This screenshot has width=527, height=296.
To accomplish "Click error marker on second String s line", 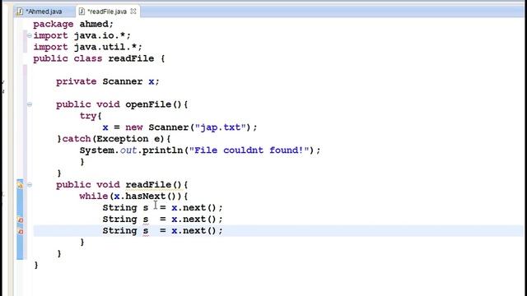I will point(20,220).
